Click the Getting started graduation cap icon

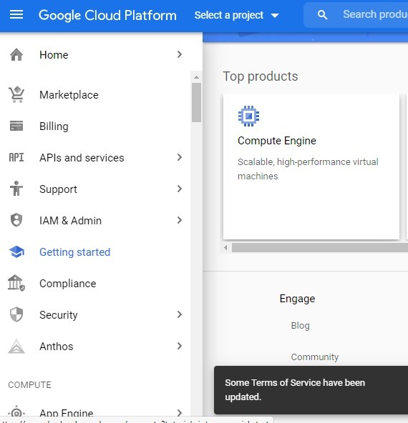16,252
